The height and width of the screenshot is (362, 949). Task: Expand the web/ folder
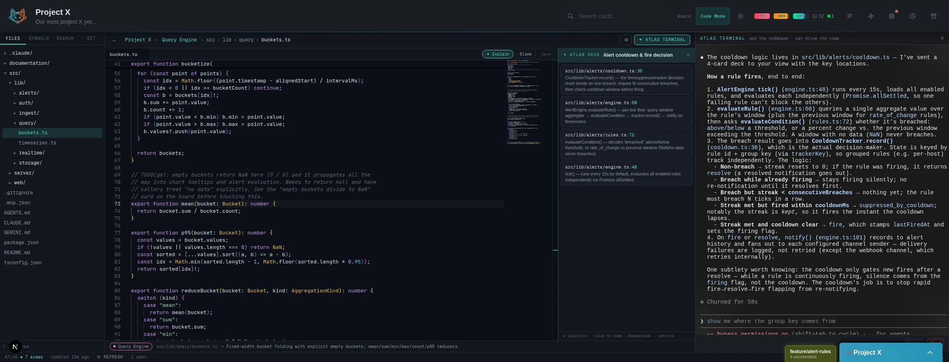52,183
